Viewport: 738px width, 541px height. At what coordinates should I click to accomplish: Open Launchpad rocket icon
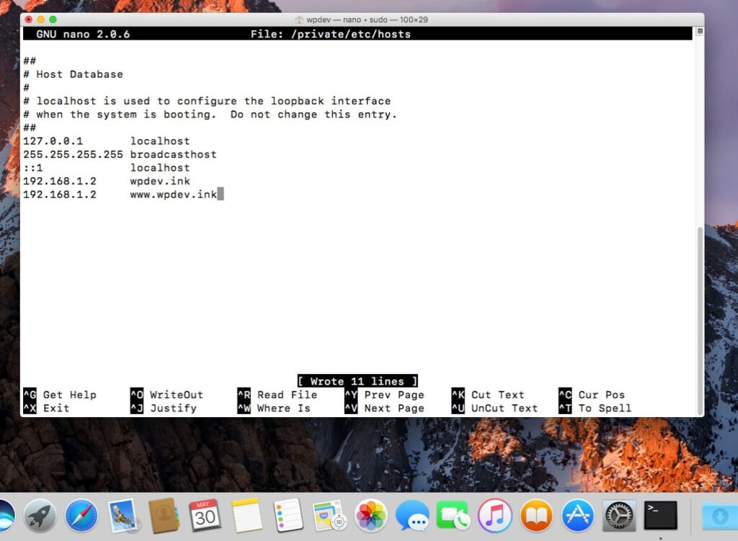[x=40, y=516]
